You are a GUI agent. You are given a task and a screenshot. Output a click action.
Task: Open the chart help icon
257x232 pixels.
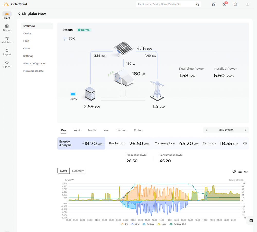[x=234, y=171]
